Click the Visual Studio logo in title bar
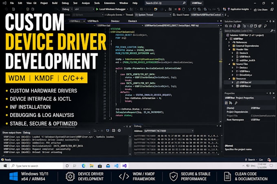Viewport: 277px width, 184px height. 4,3
